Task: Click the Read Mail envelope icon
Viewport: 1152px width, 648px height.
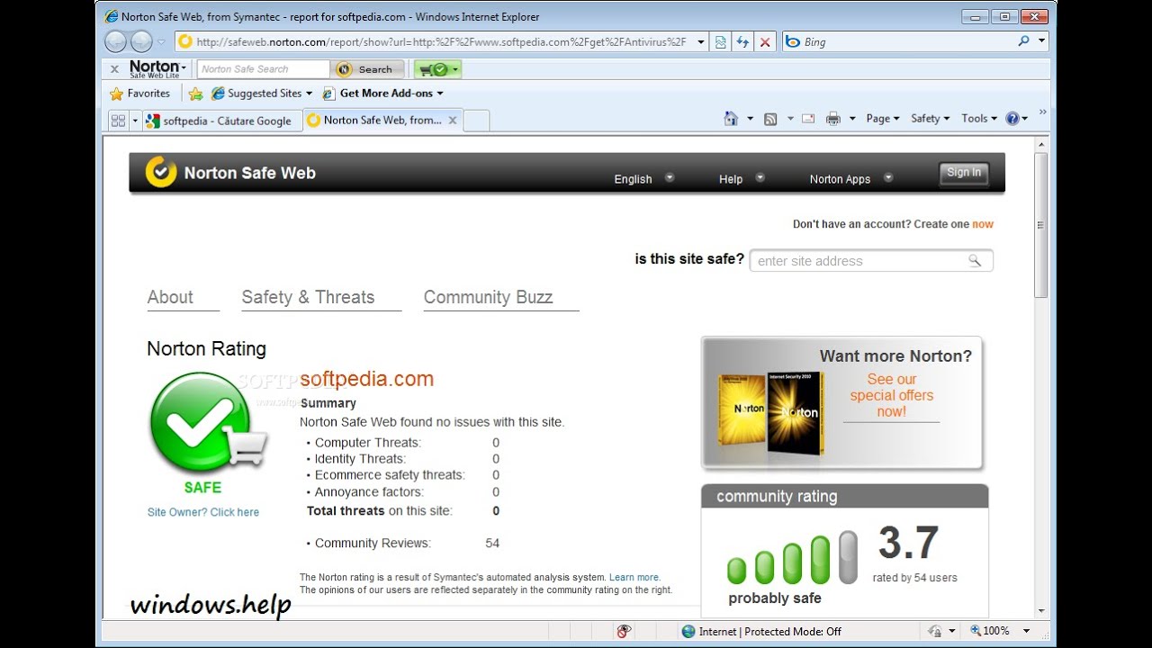Action: click(807, 119)
